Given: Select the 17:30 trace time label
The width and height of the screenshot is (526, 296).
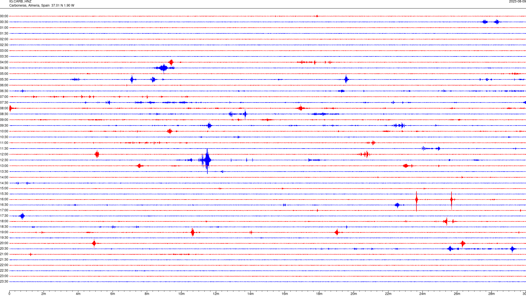Looking at the screenshot, I should point(4,216).
